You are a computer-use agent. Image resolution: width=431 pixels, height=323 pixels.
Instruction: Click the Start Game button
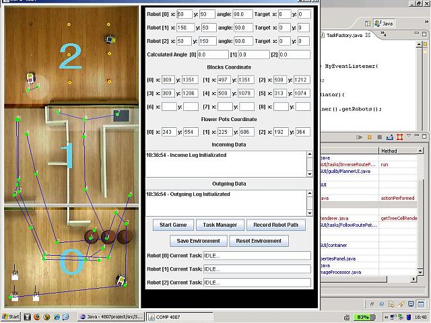174,225
